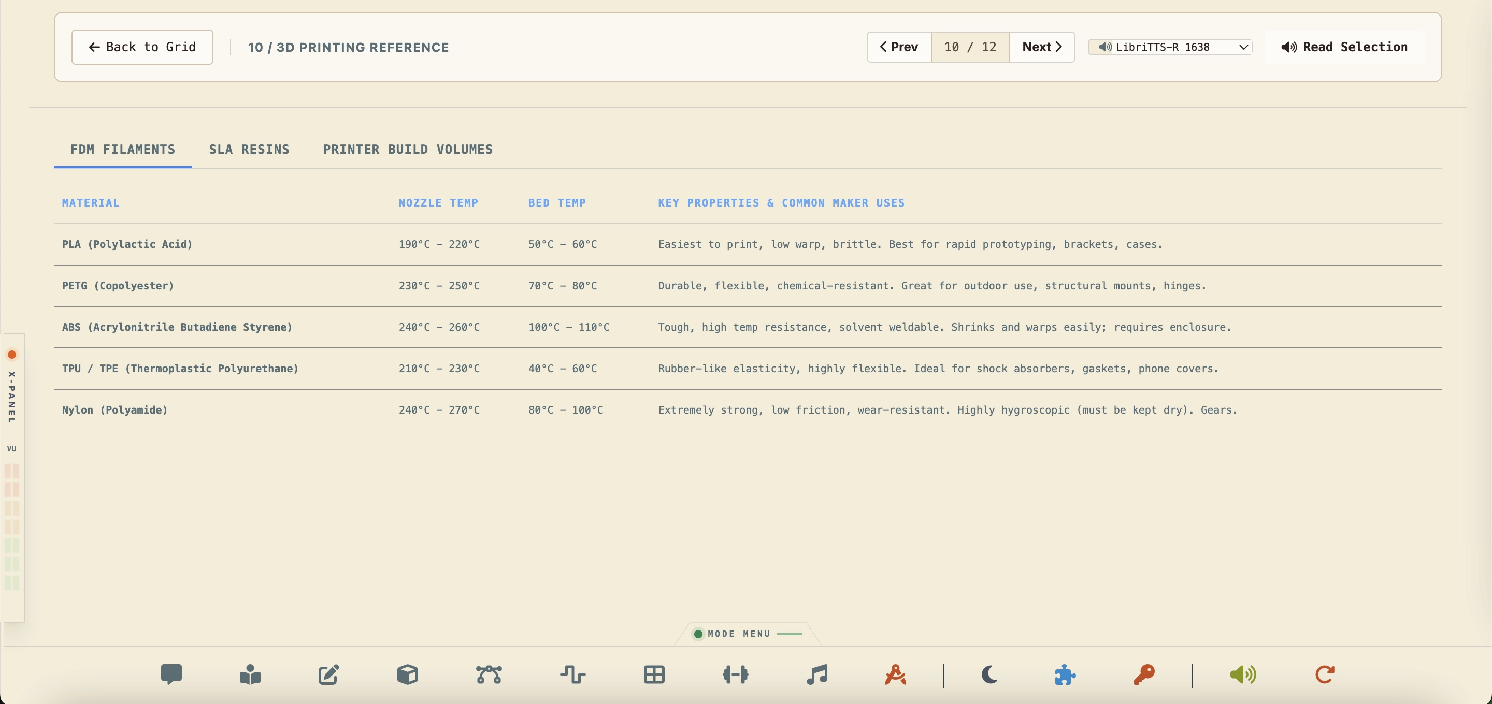Select the Nylon (Polyamide) row

748,410
